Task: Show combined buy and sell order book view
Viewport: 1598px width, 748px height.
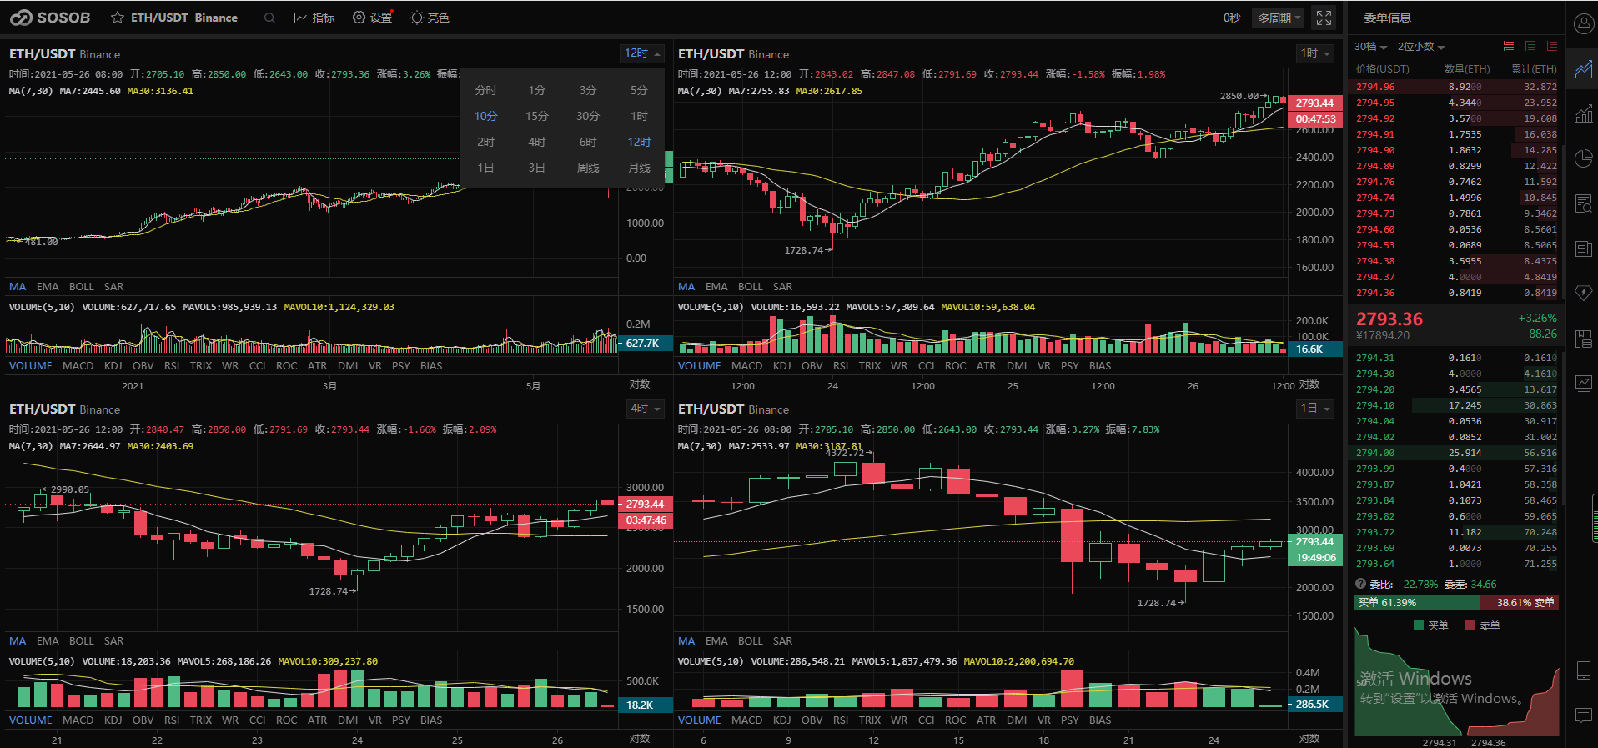Action: click(1509, 46)
